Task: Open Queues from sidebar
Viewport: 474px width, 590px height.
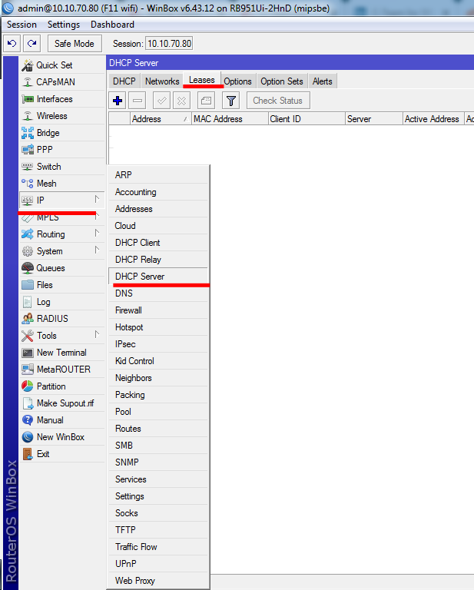Action: click(62, 268)
